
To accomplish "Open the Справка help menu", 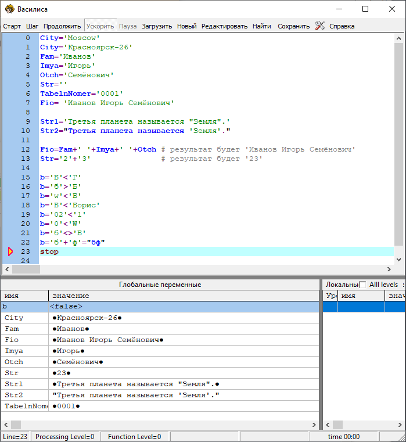I will tap(342, 26).
